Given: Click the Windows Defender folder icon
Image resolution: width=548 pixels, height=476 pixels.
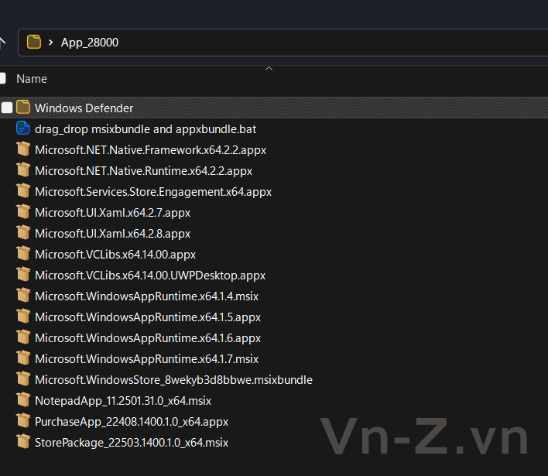Looking at the screenshot, I should 23,108.
